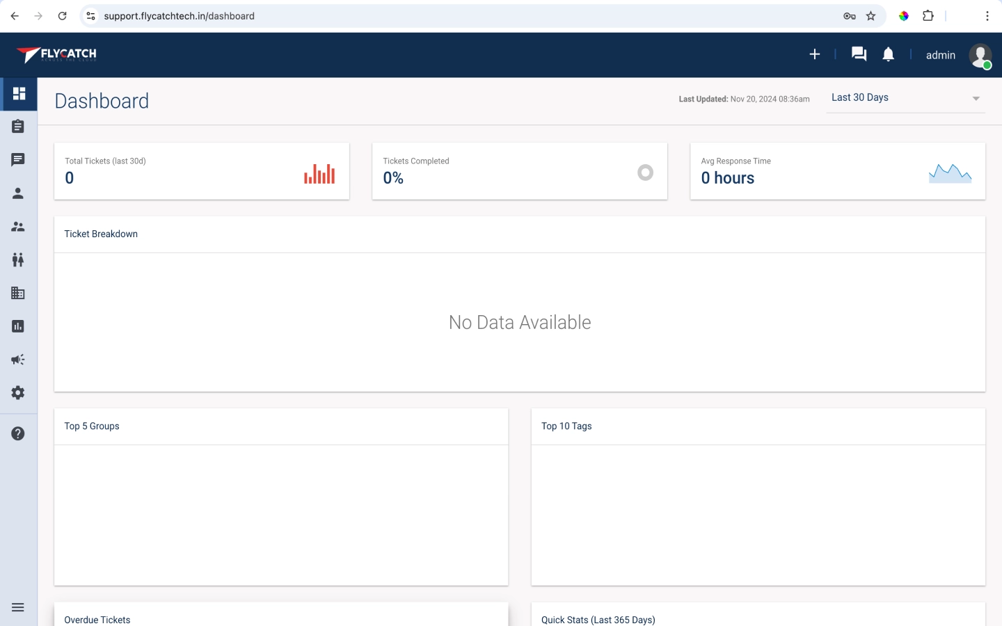The image size is (1002, 626).
Task: Click the Avg Response Time label
Action: 735,161
